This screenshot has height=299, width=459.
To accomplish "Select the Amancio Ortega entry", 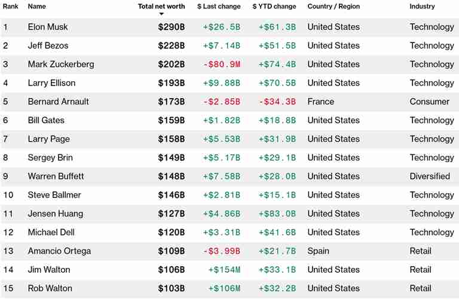I will pos(59,251).
